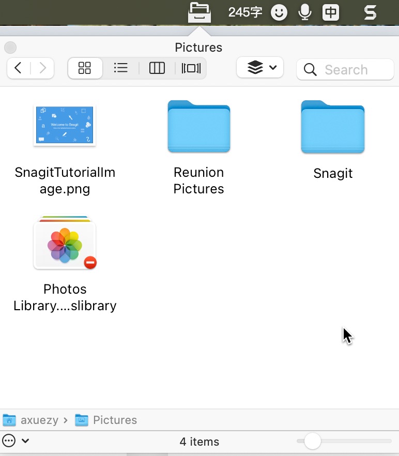Select the Reunion Pictures folder
Image resolution: width=399 pixels, height=456 pixels.
pyautogui.click(x=199, y=127)
